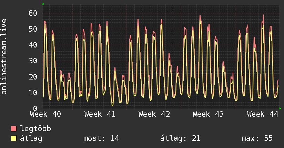Click the 0 y-axis tick label
Image resolution: width=284 pixels, height=148 pixels.
[x=35, y=108]
